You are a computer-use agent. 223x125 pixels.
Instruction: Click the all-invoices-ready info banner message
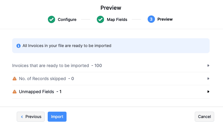67,46
